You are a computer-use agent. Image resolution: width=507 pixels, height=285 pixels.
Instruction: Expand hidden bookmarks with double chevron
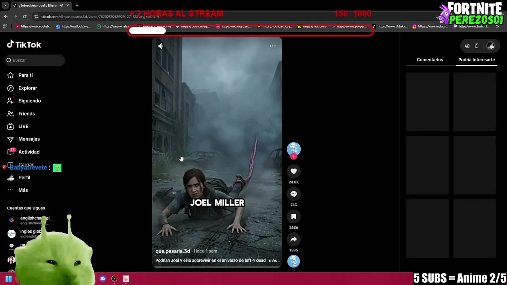[x=497, y=27]
